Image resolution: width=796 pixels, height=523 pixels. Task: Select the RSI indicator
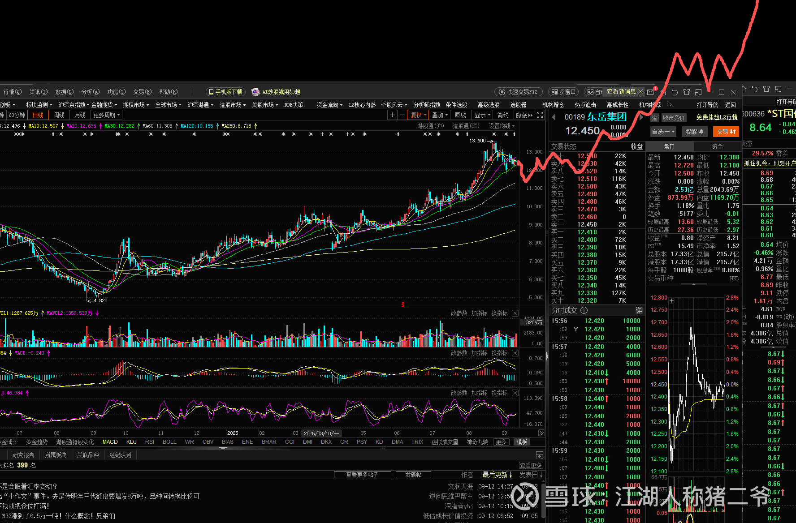(150, 442)
